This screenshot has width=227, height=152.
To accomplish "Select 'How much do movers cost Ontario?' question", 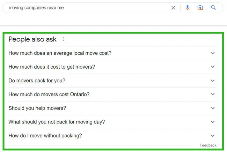I will [x=49, y=94].
